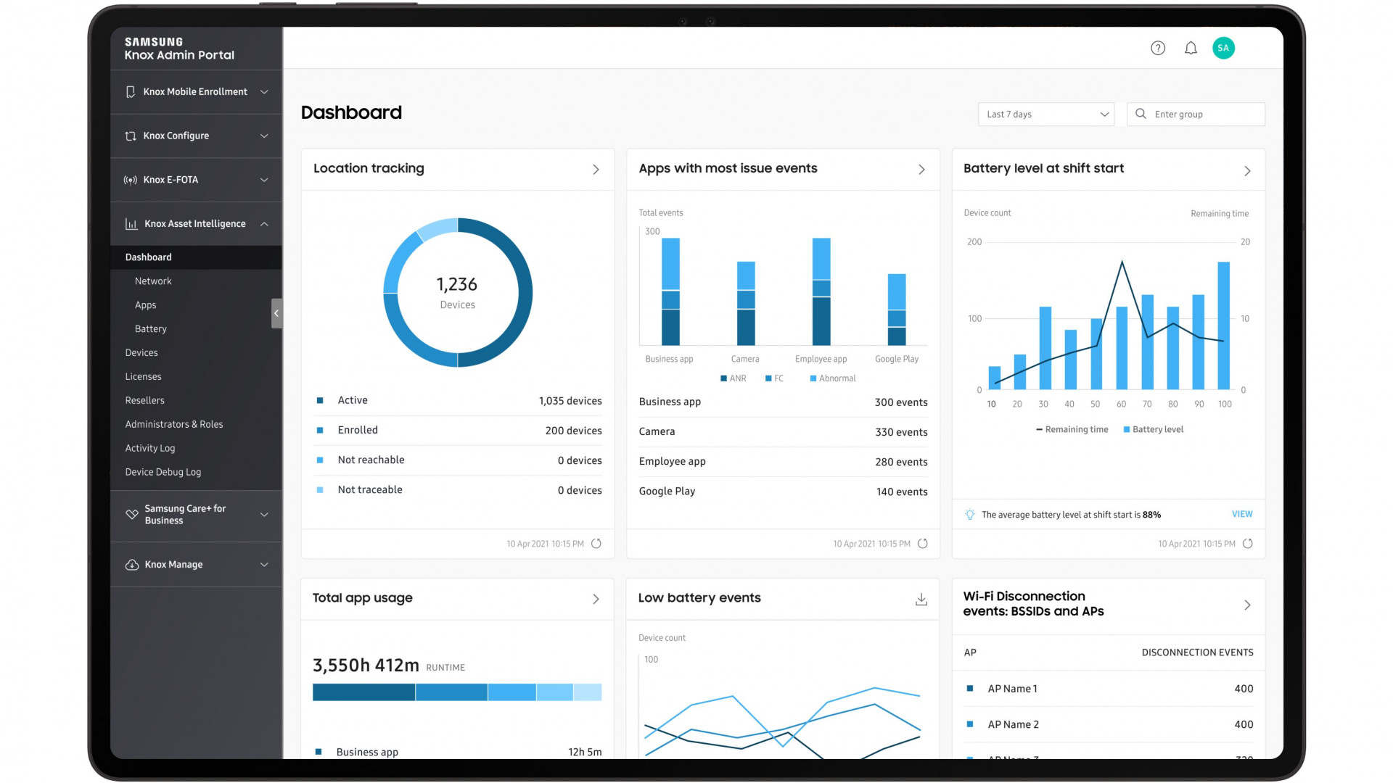Image resolution: width=1393 pixels, height=783 pixels.
Task: Click the SA user avatar
Action: [1223, 48]
